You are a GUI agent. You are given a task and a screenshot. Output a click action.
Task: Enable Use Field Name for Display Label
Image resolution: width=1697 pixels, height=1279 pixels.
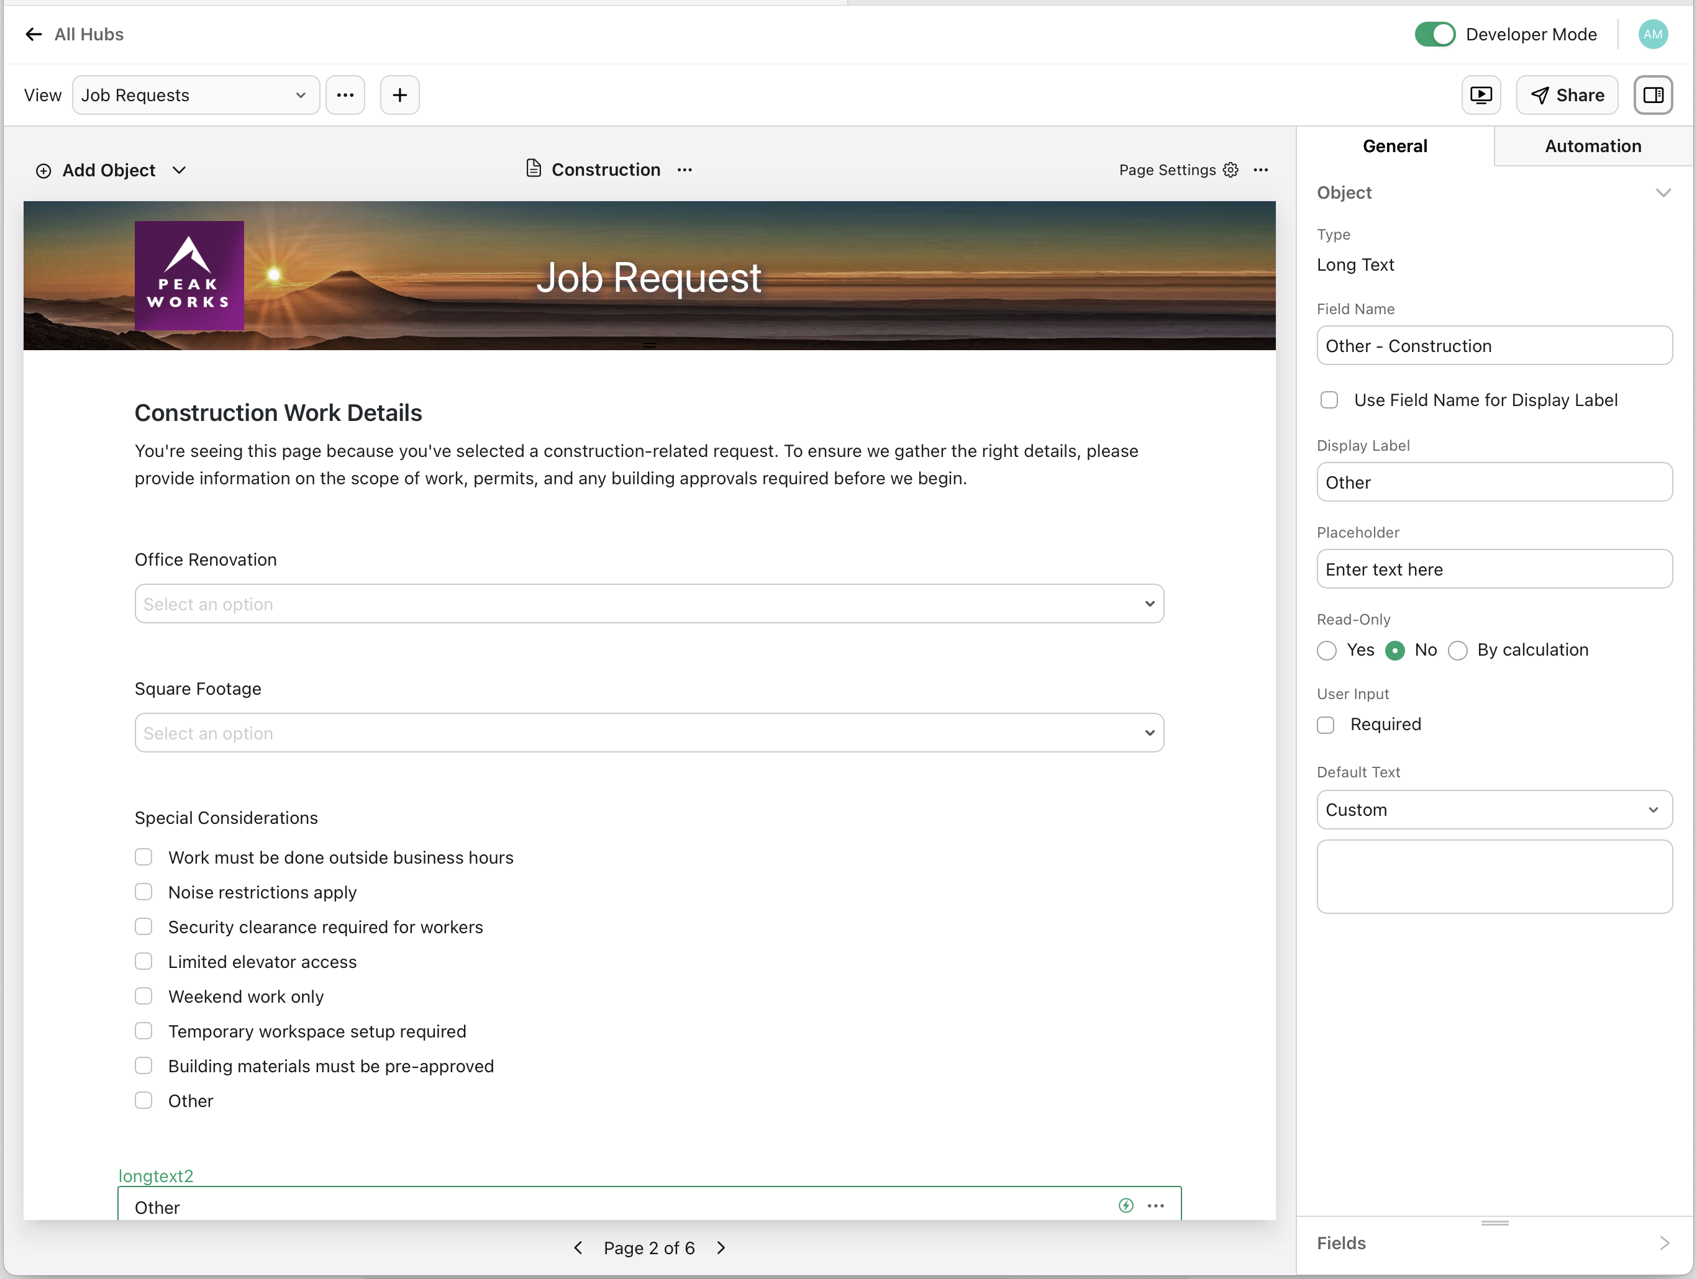click(1329, 399)
